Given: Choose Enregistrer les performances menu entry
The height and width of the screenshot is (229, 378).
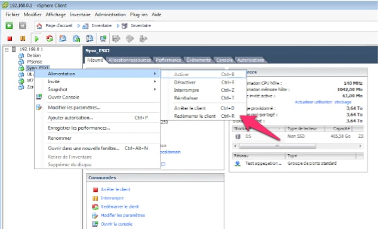Looking at the screenshot, I should coord(97,128).
